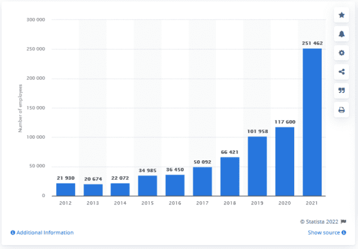Select the 2020 bar showing 117 600
This screenshot has width=358, height=249.
tap(285, 161)
